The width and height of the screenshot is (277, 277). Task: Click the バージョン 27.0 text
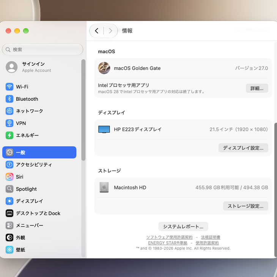[x=251, y=68]
